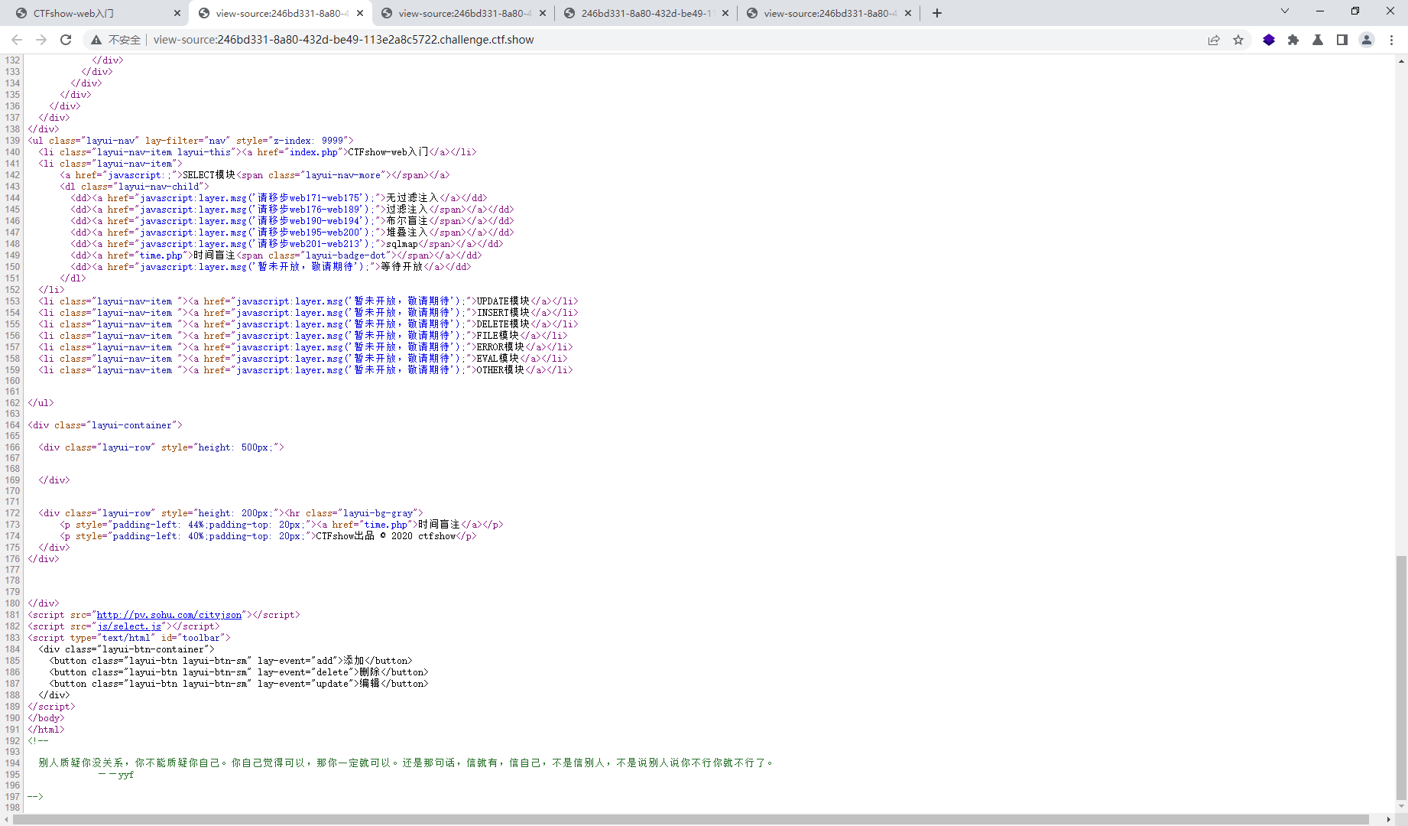Go forward to the next page
The height and width of the screenshot is (826, 1408).
click(41, 40)
